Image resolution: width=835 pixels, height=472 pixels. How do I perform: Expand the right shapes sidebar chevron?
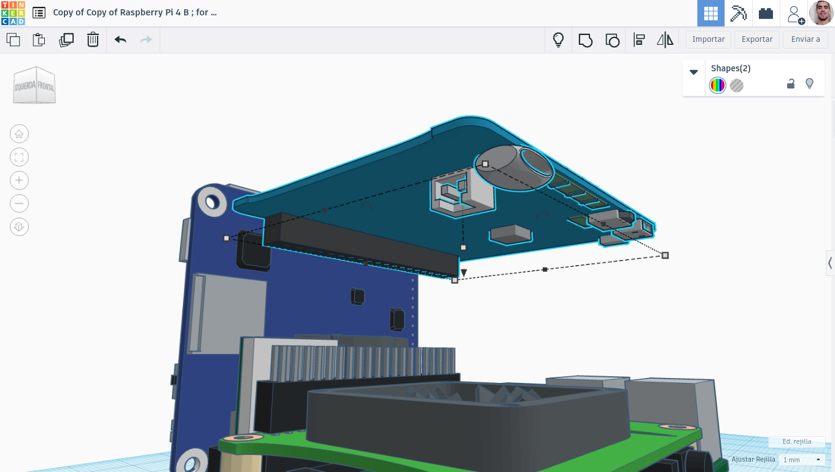point(830,263)
